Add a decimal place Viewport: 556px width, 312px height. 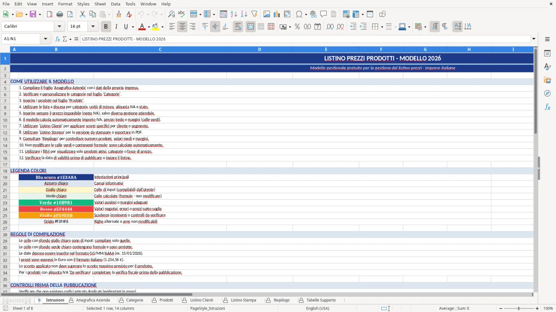pyautogui.click(x=330, y=27)
